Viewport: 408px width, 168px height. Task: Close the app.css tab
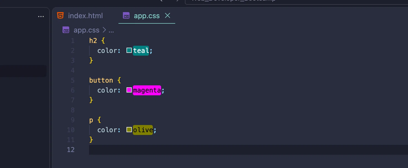167,16
